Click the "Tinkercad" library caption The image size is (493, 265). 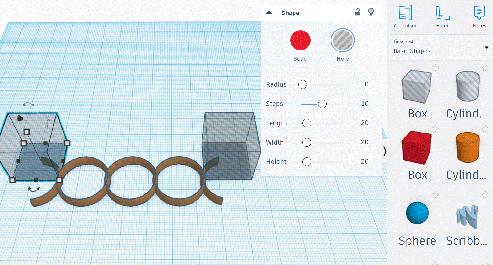(x=403, y=41)
